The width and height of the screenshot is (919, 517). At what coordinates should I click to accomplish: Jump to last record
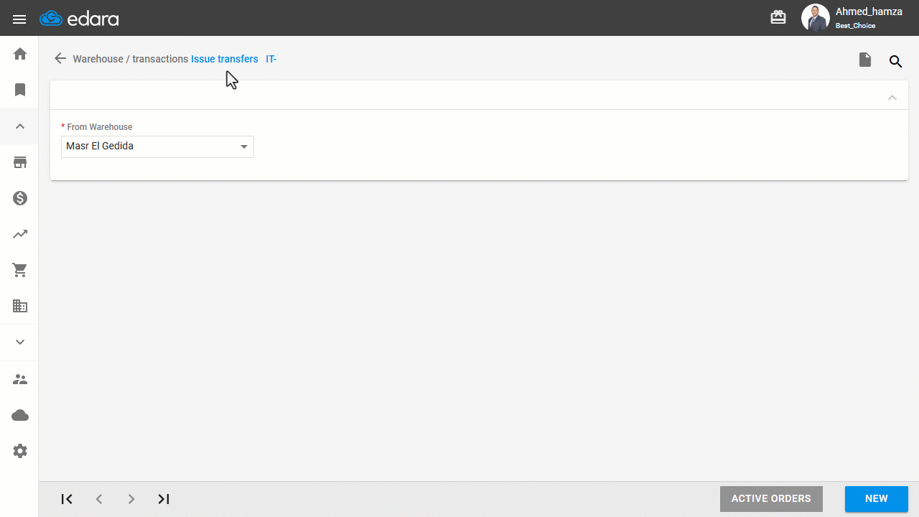[x=164, y=499]
